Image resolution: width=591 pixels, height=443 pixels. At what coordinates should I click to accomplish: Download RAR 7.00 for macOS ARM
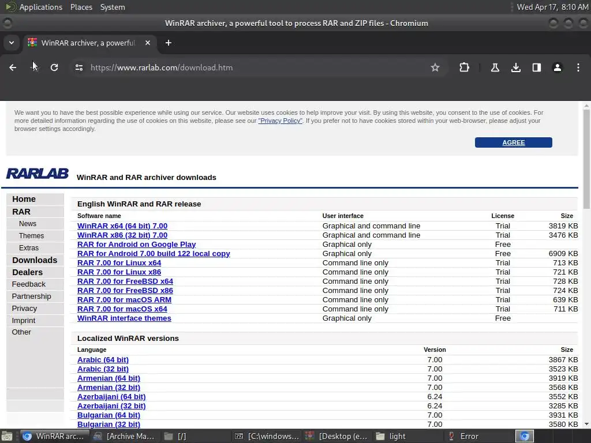[125, 299]
